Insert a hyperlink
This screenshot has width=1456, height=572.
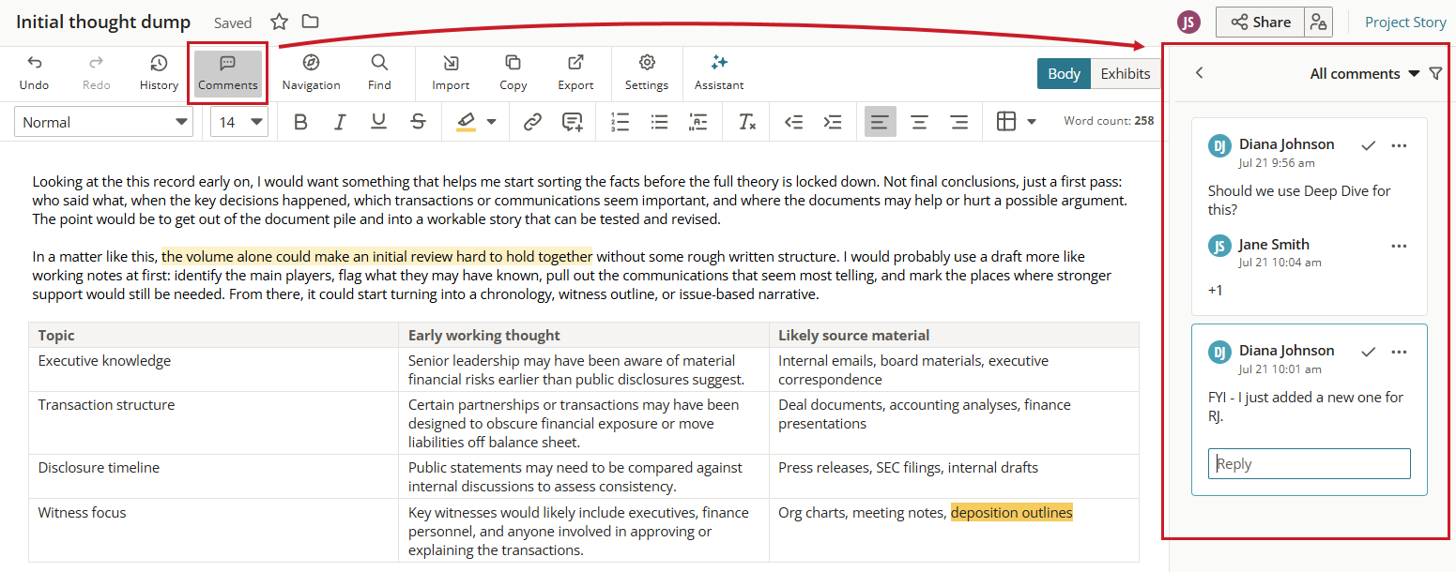(x=532, y=122)
